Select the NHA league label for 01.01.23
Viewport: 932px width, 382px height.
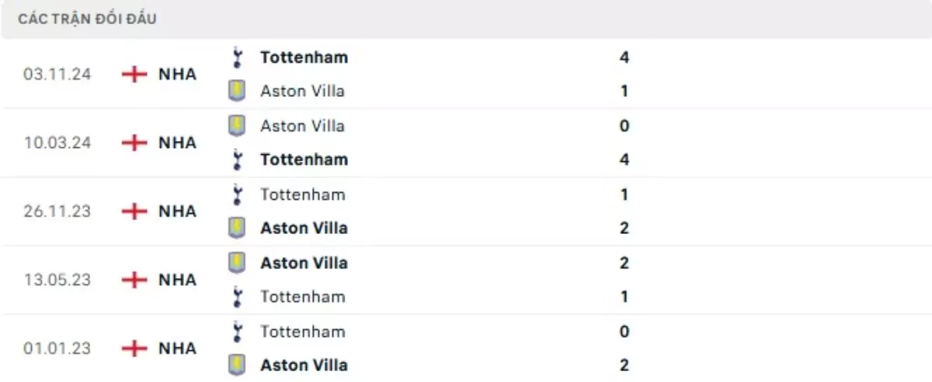coord(177,348)
